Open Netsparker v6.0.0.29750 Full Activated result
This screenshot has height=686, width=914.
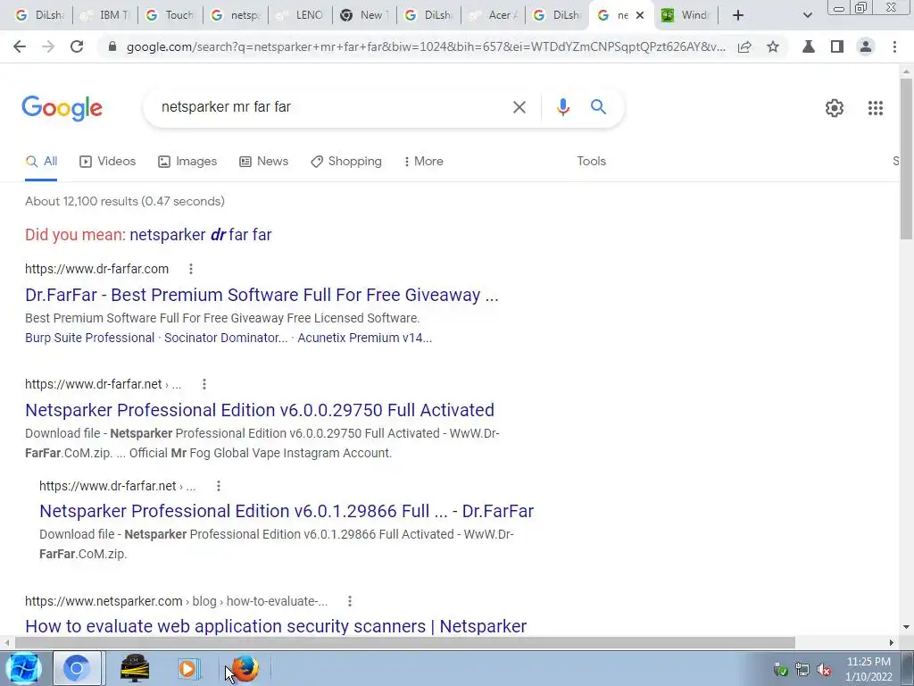click(x=260, y=410)
